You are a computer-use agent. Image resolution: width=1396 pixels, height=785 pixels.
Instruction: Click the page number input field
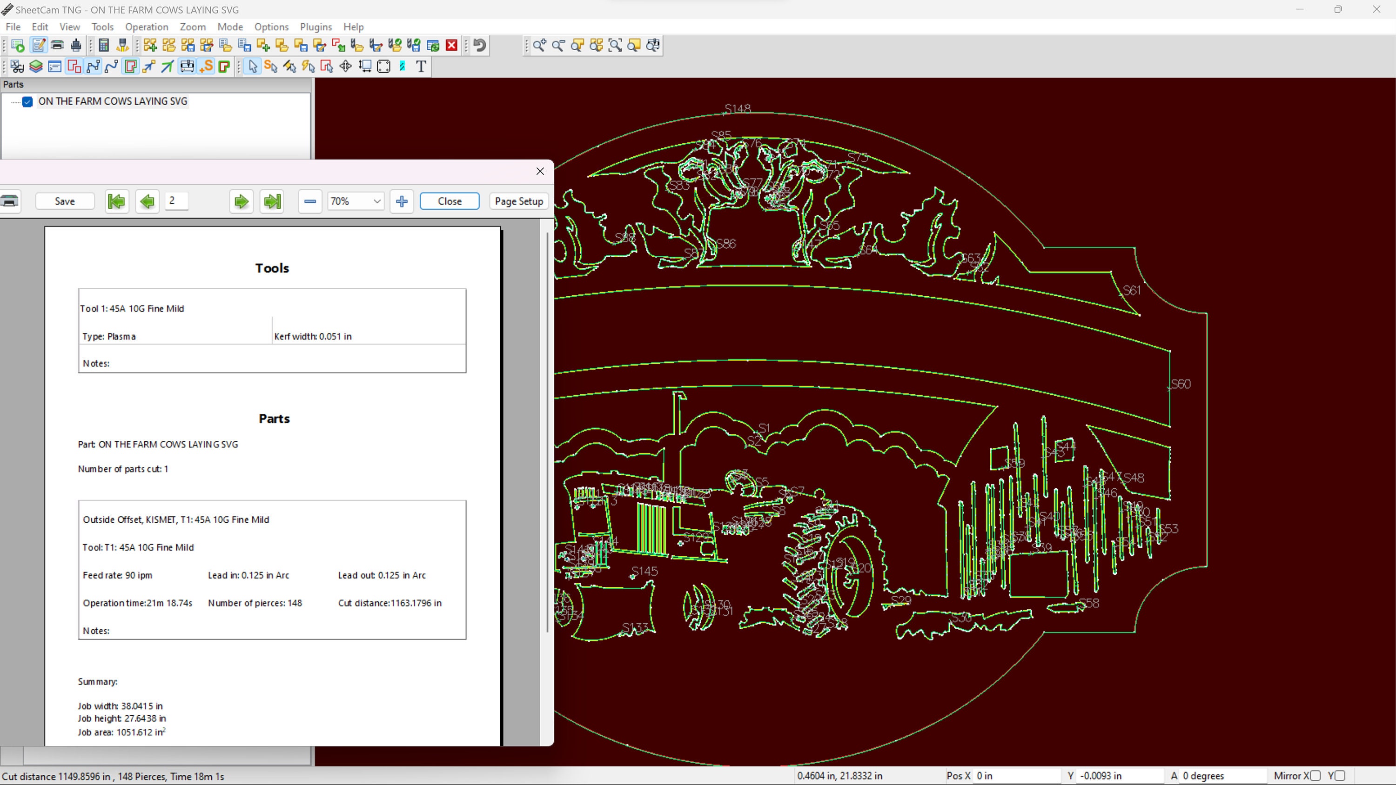point(176,201)
